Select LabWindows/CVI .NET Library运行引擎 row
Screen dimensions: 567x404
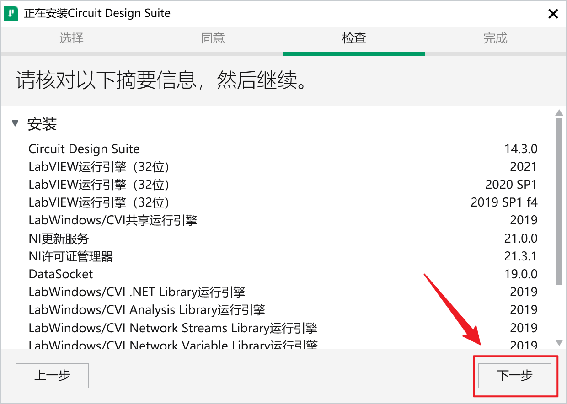tap(283, 292)
